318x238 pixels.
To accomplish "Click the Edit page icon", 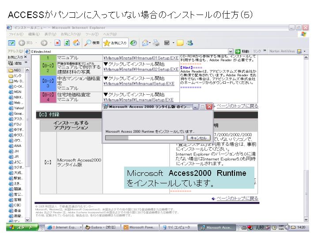I will (167, 43).
